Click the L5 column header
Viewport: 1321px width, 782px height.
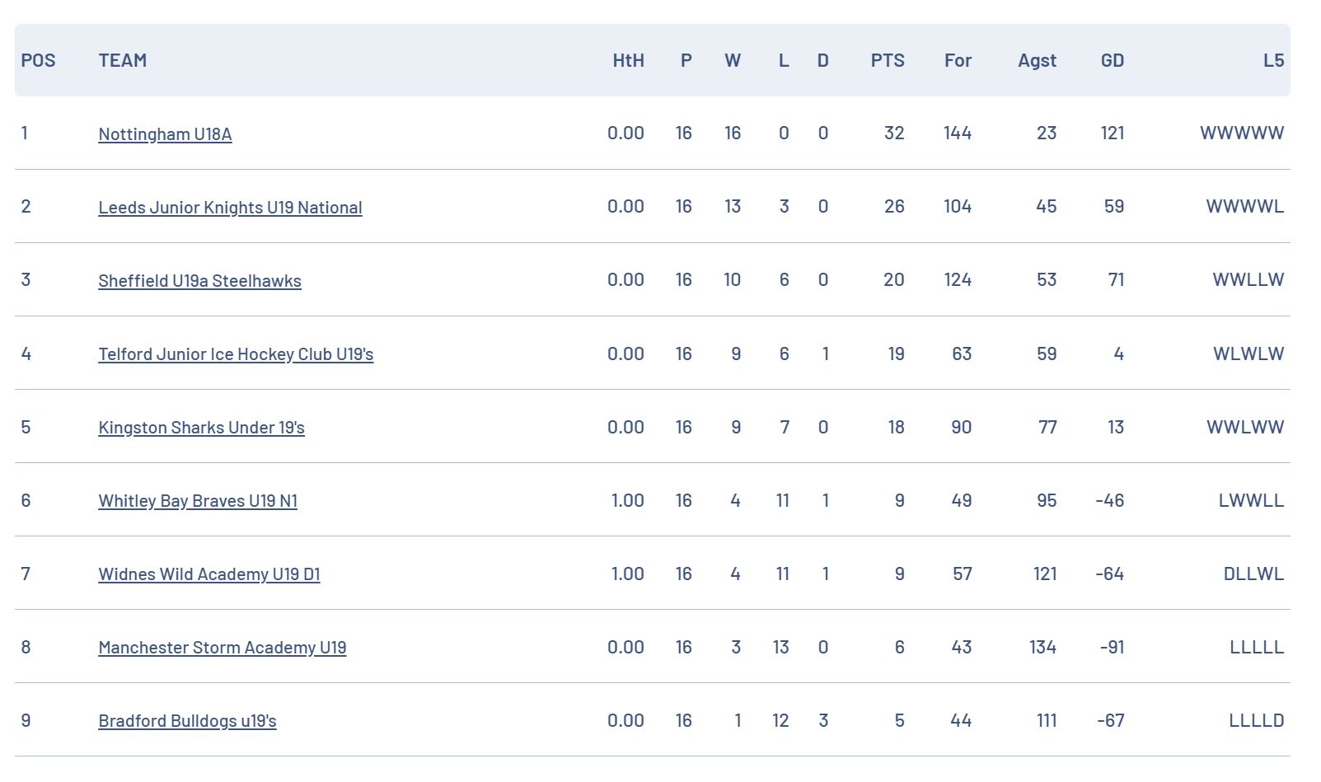click(x=1273, y=60)
